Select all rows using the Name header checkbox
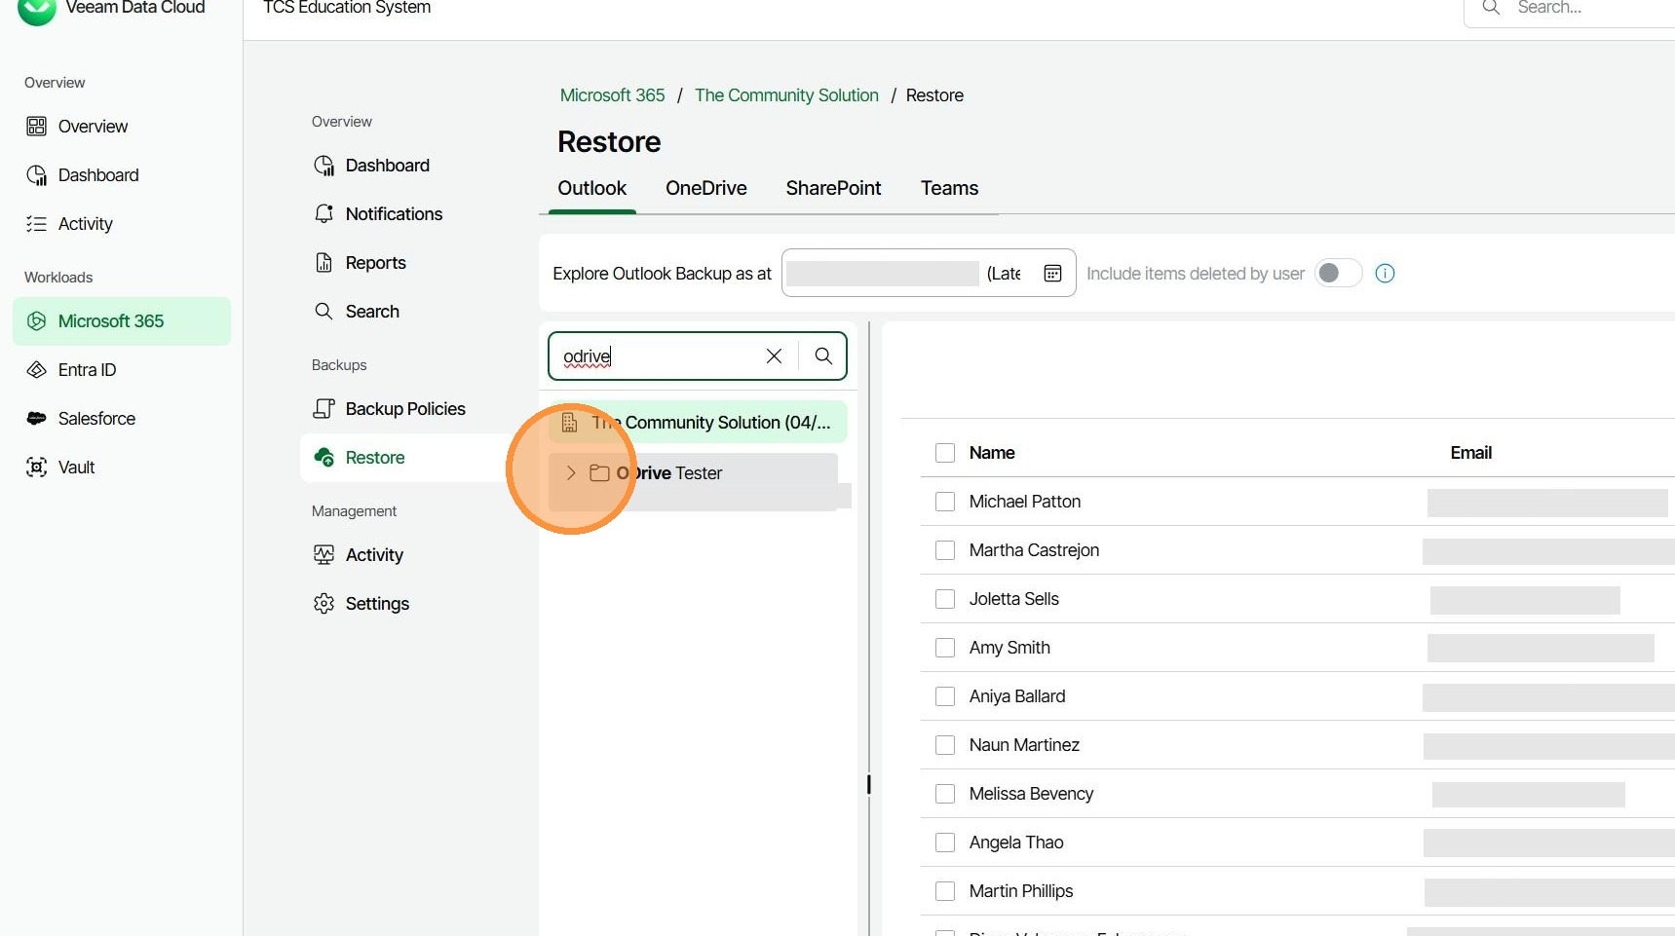This screenshot has height=936, width=1675. [945, 453]
